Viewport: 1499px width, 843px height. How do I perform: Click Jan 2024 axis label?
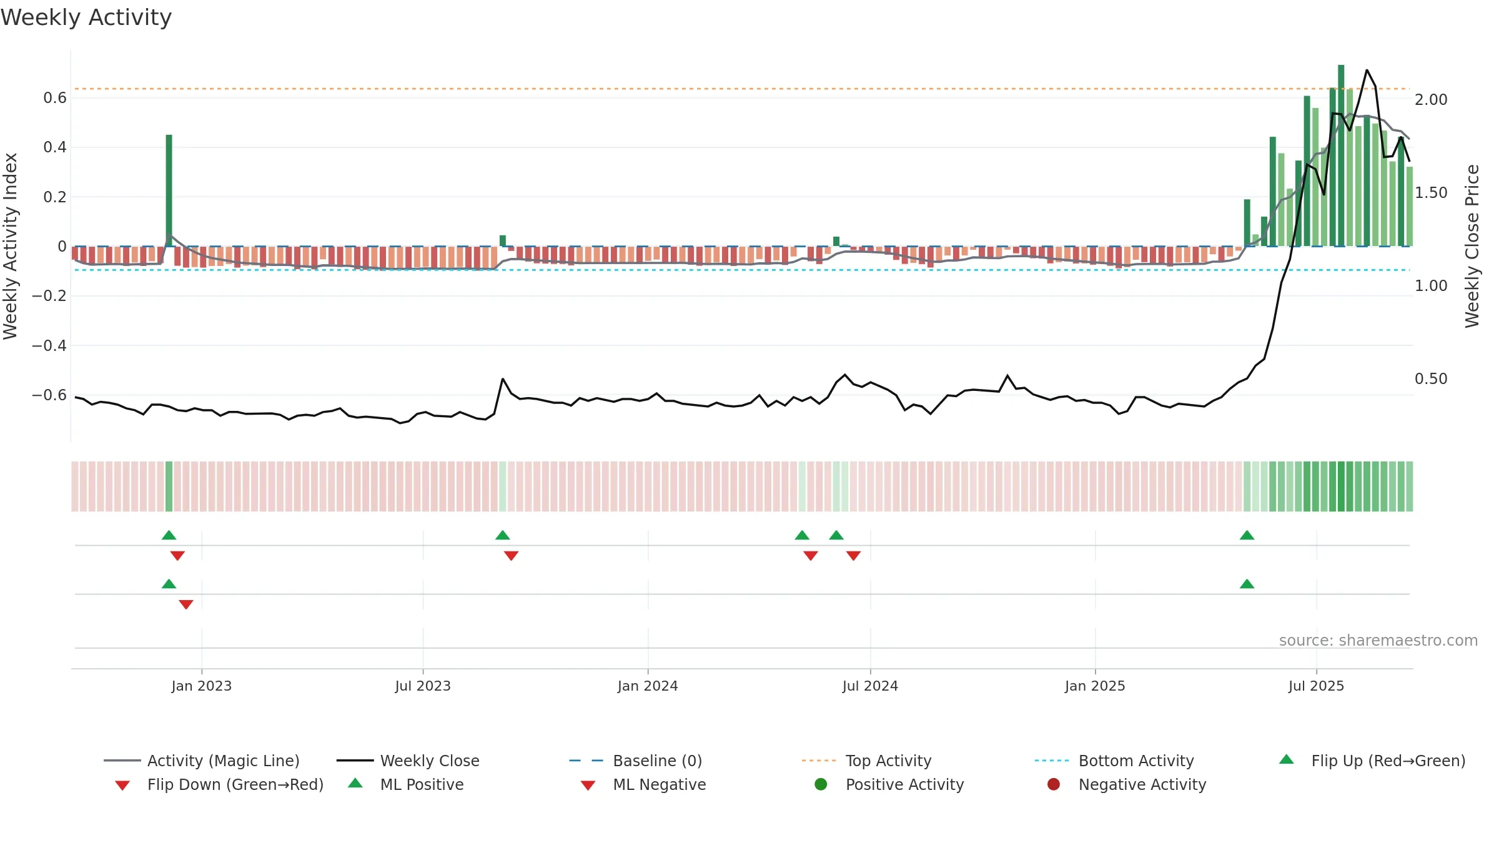648,686
